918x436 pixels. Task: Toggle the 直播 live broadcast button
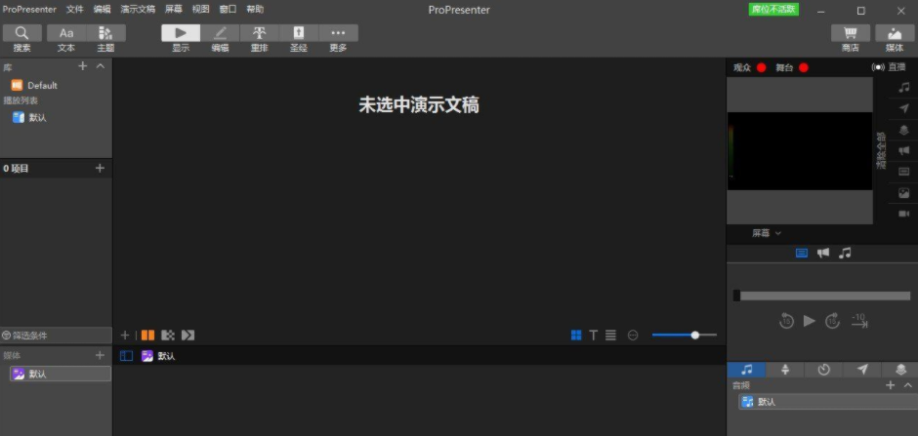coord(889,67)
